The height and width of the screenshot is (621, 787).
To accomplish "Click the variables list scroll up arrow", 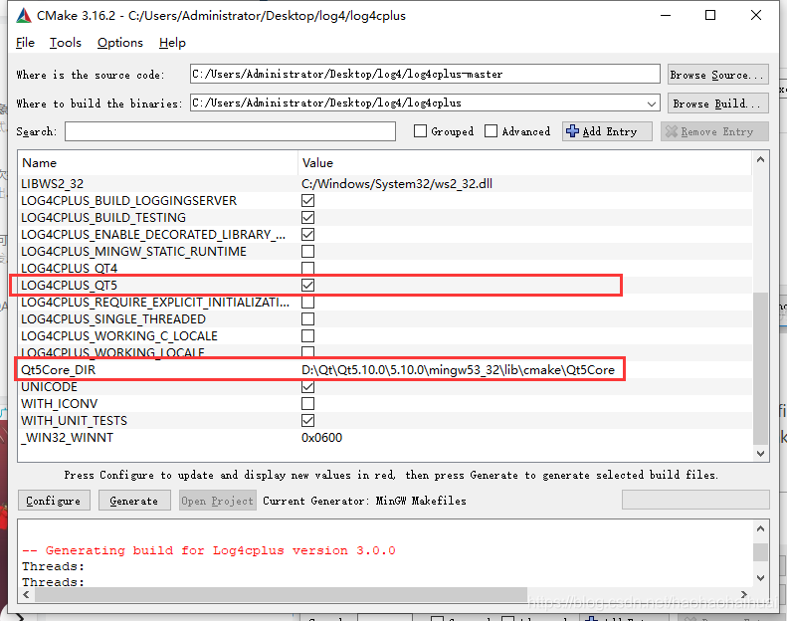I will (x=760, y=159).
